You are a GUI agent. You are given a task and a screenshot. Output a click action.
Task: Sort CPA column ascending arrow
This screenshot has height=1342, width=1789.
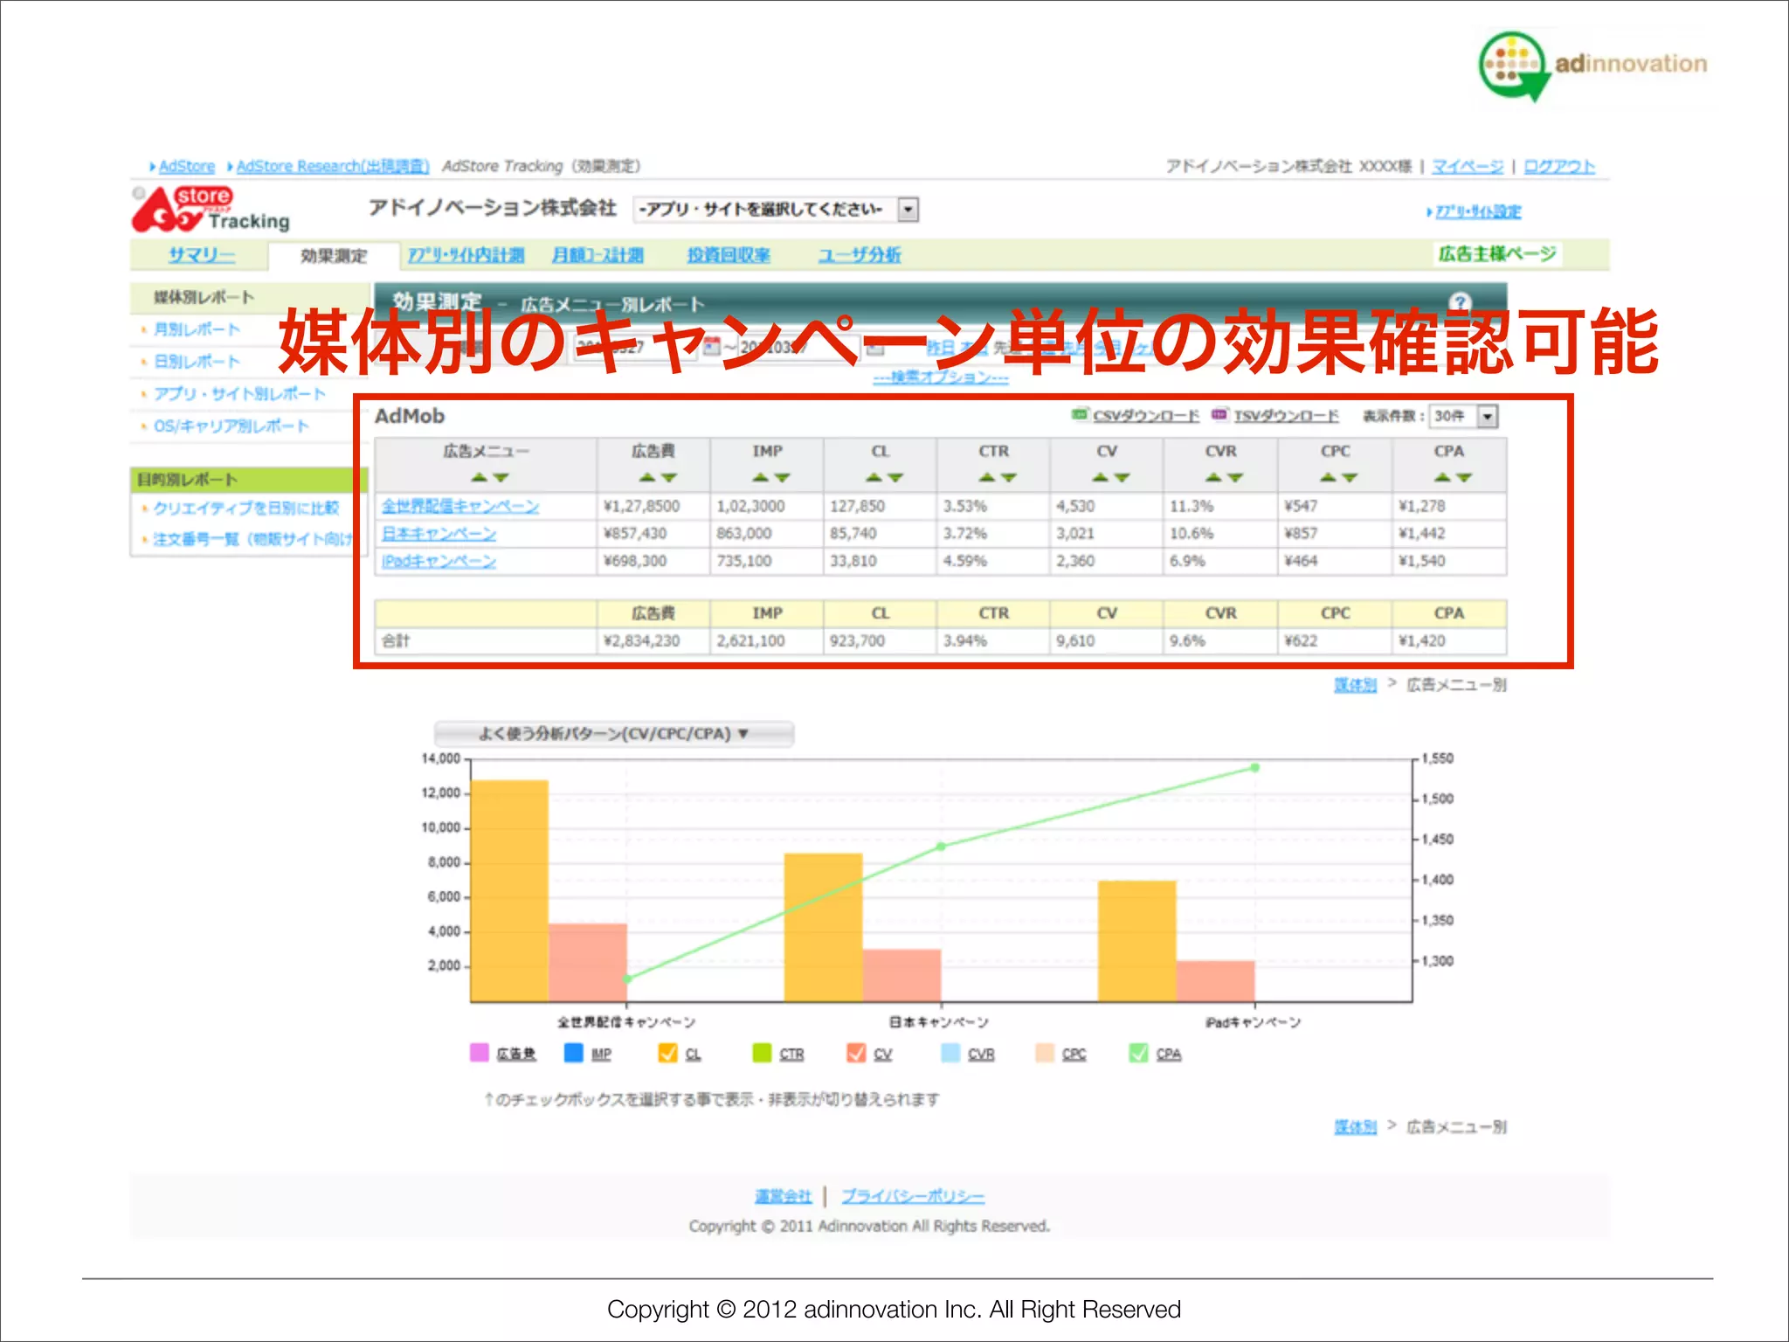coord(1442,477)
